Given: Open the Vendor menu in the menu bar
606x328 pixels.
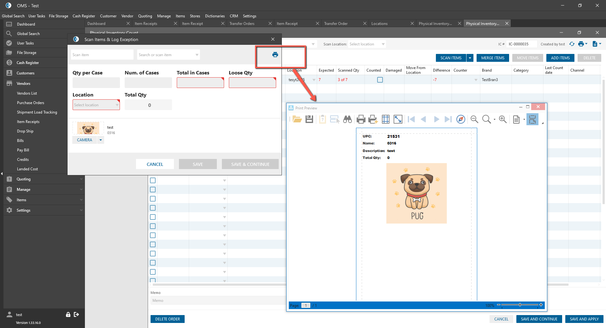Looking at the screenshot, I should [x=127, y=16].
